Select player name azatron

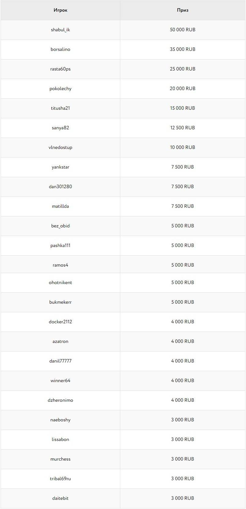coord(60,341)
